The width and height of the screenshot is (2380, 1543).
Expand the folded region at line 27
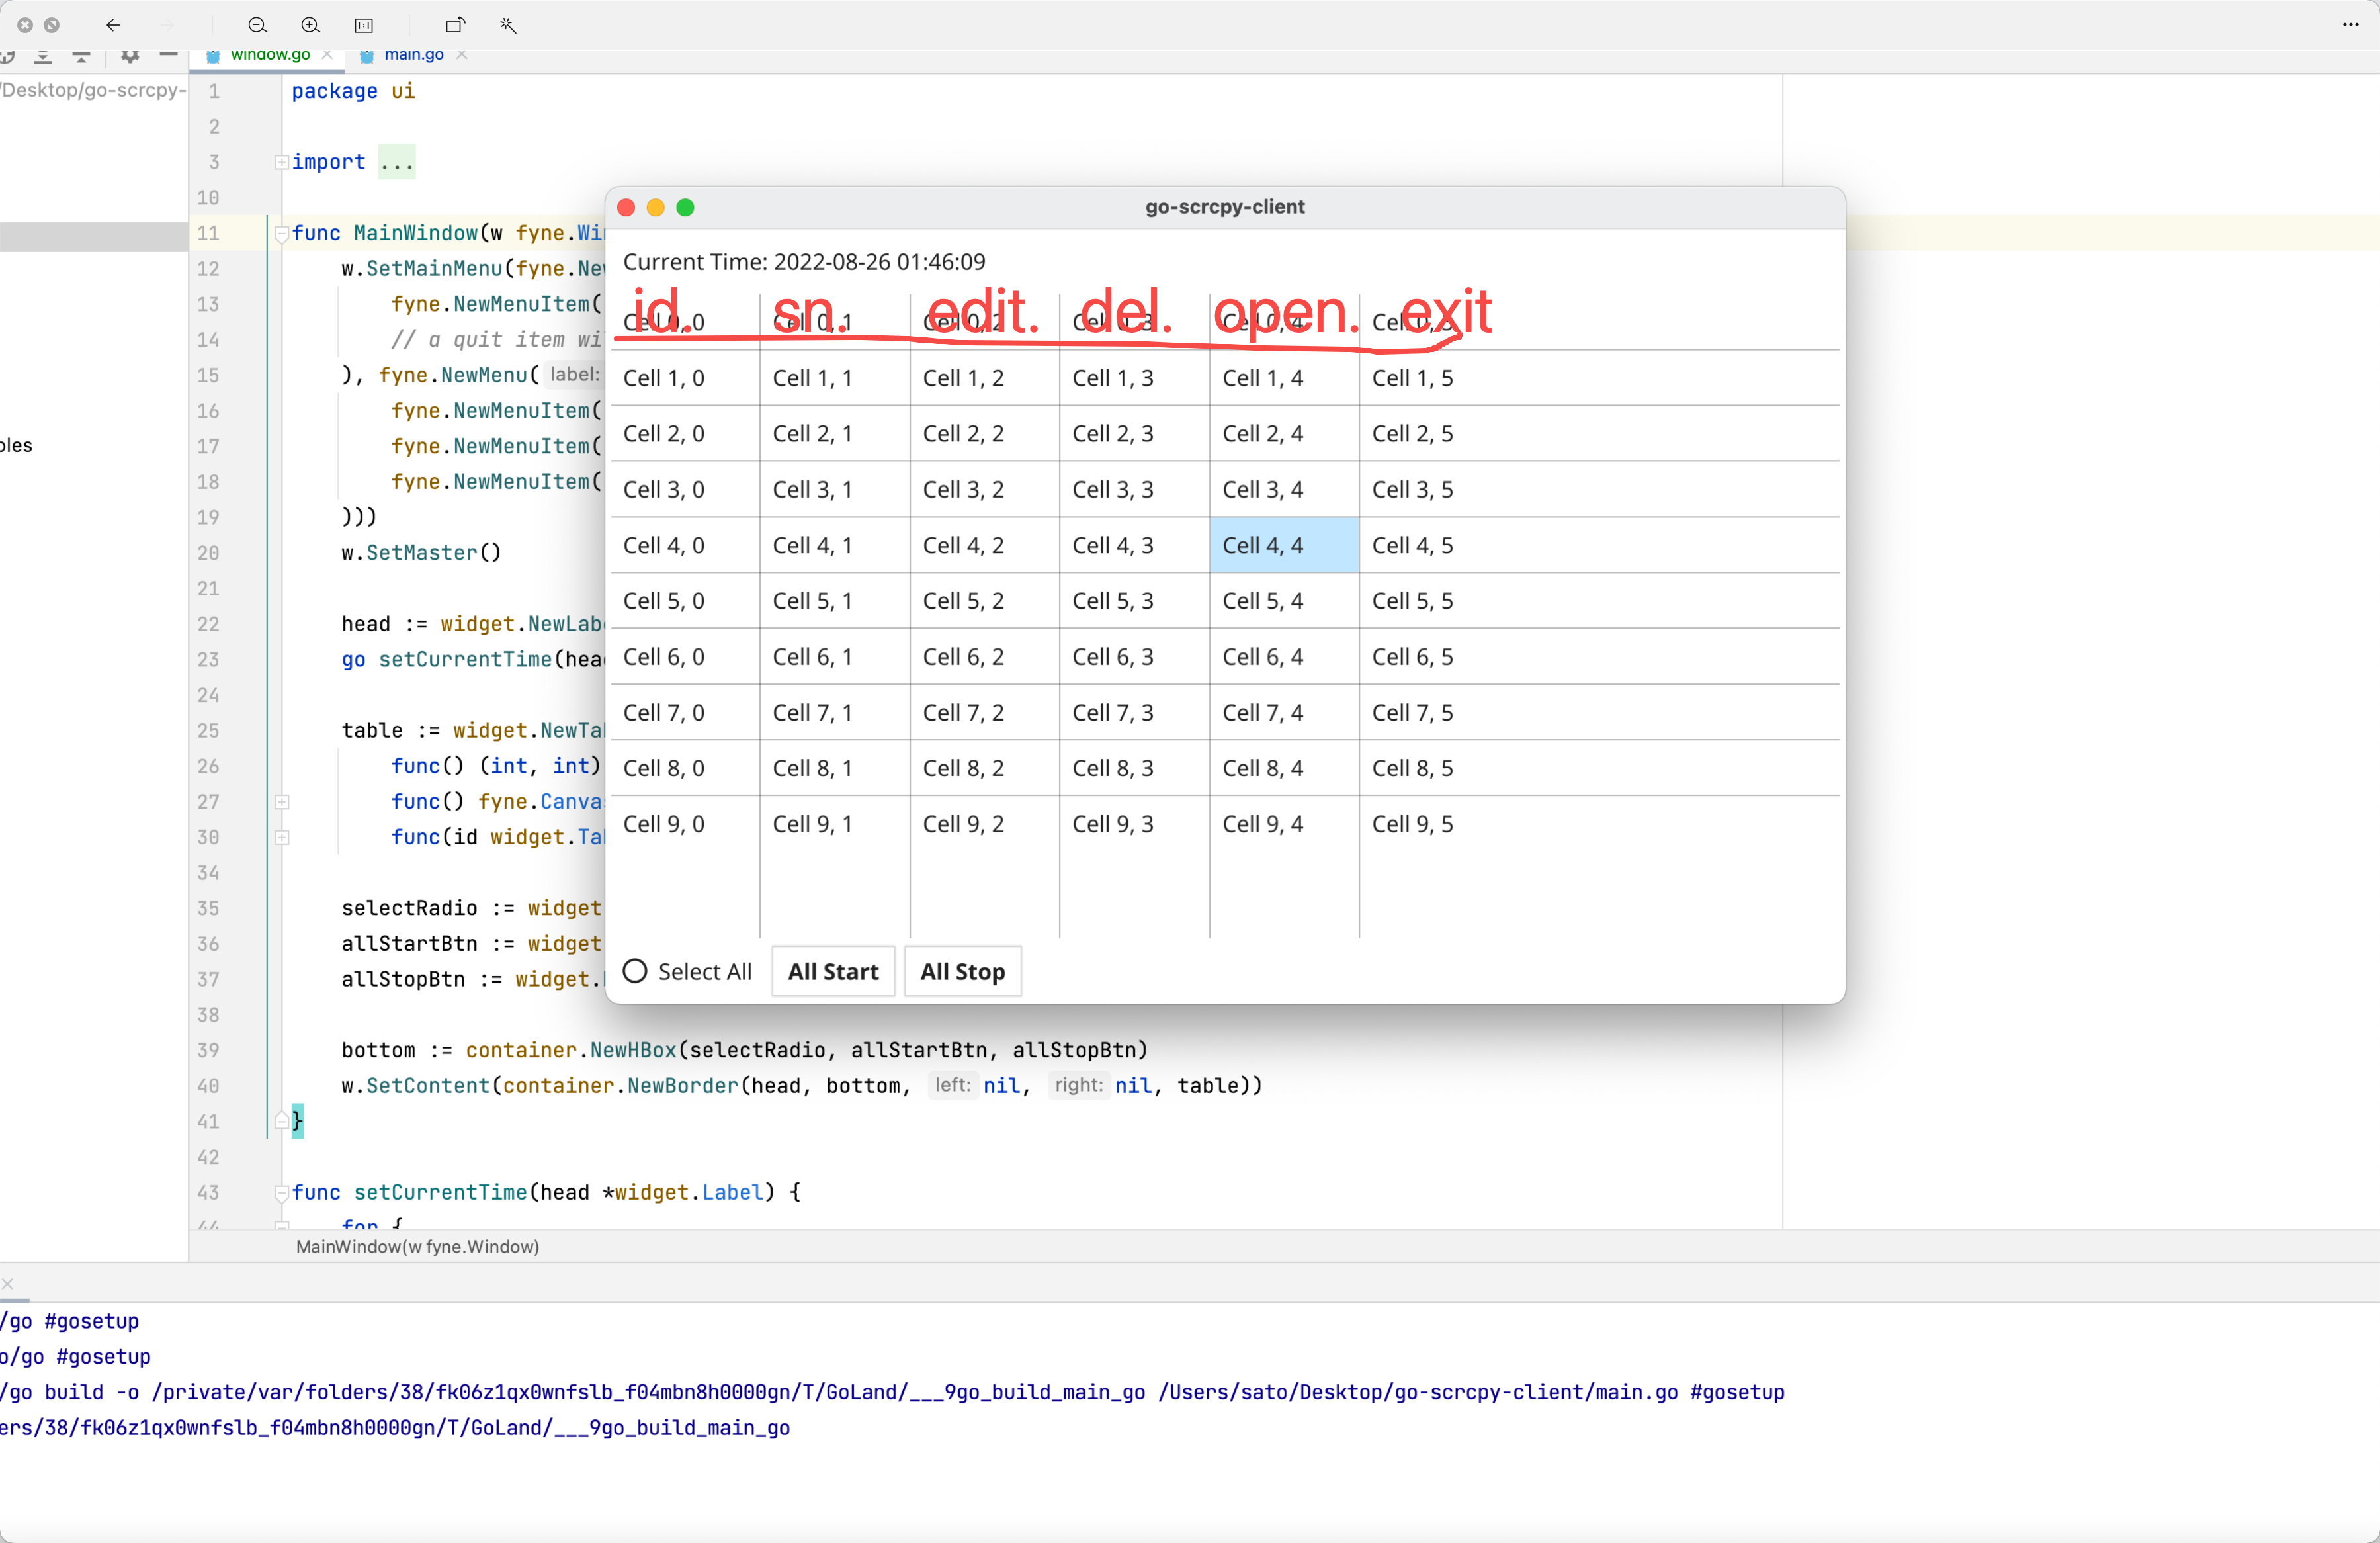pyautogui.click(x=282, y=801)
